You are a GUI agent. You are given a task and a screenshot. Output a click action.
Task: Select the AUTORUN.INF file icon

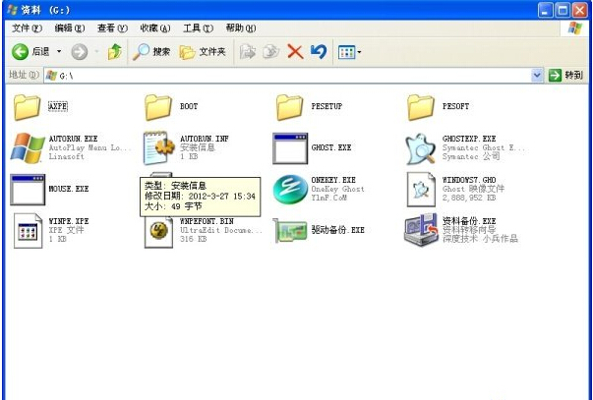point(158,147)
